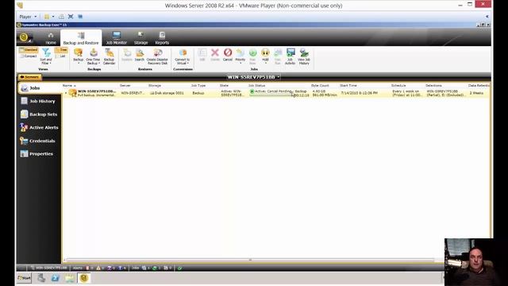
Task: Sort by the Byte Count column
Action: pyautogui.click(x=320, y=85)
